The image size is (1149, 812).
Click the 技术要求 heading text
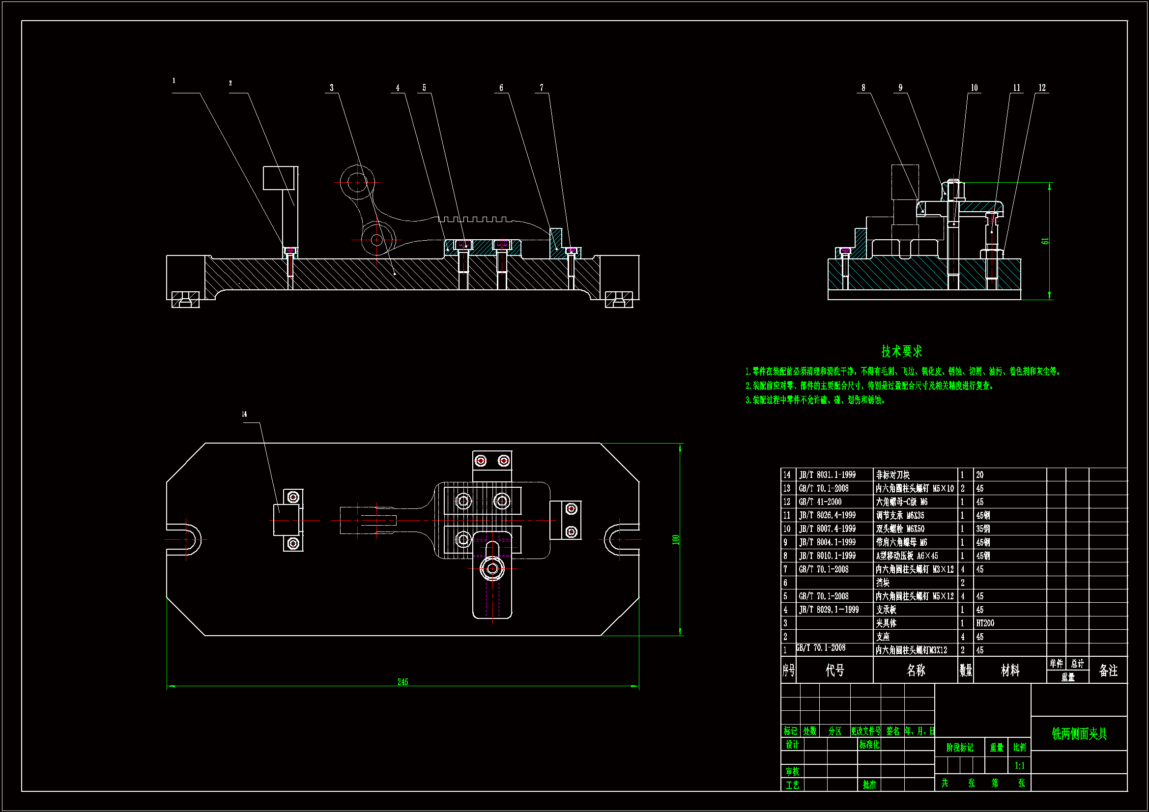coord(901,351)
